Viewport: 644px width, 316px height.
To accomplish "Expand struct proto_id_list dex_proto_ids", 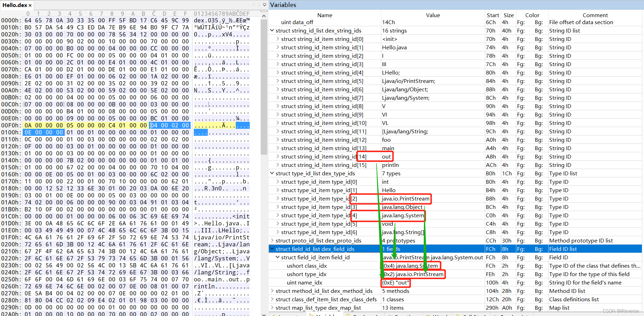I will pos(272,240).
